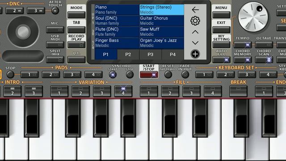Toggle CHORD SCAN button

tap(264, 59)
